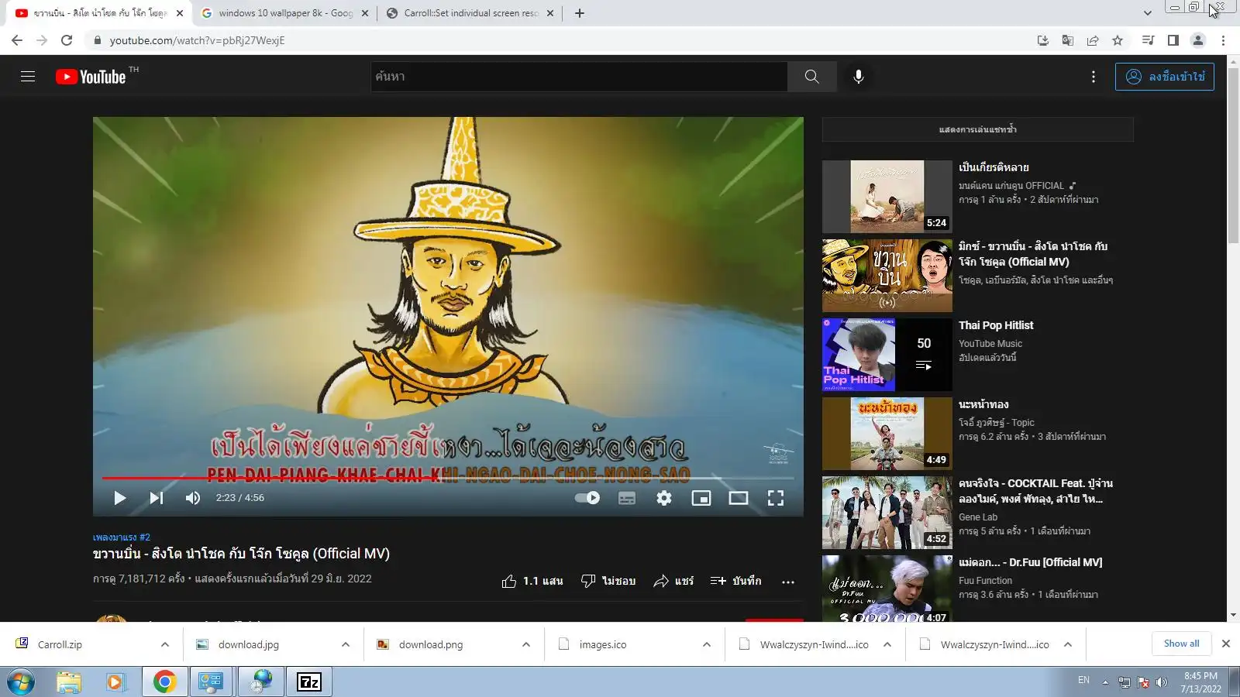
Task: Turn on subtitles/closed captions
Action: point(627,498)
